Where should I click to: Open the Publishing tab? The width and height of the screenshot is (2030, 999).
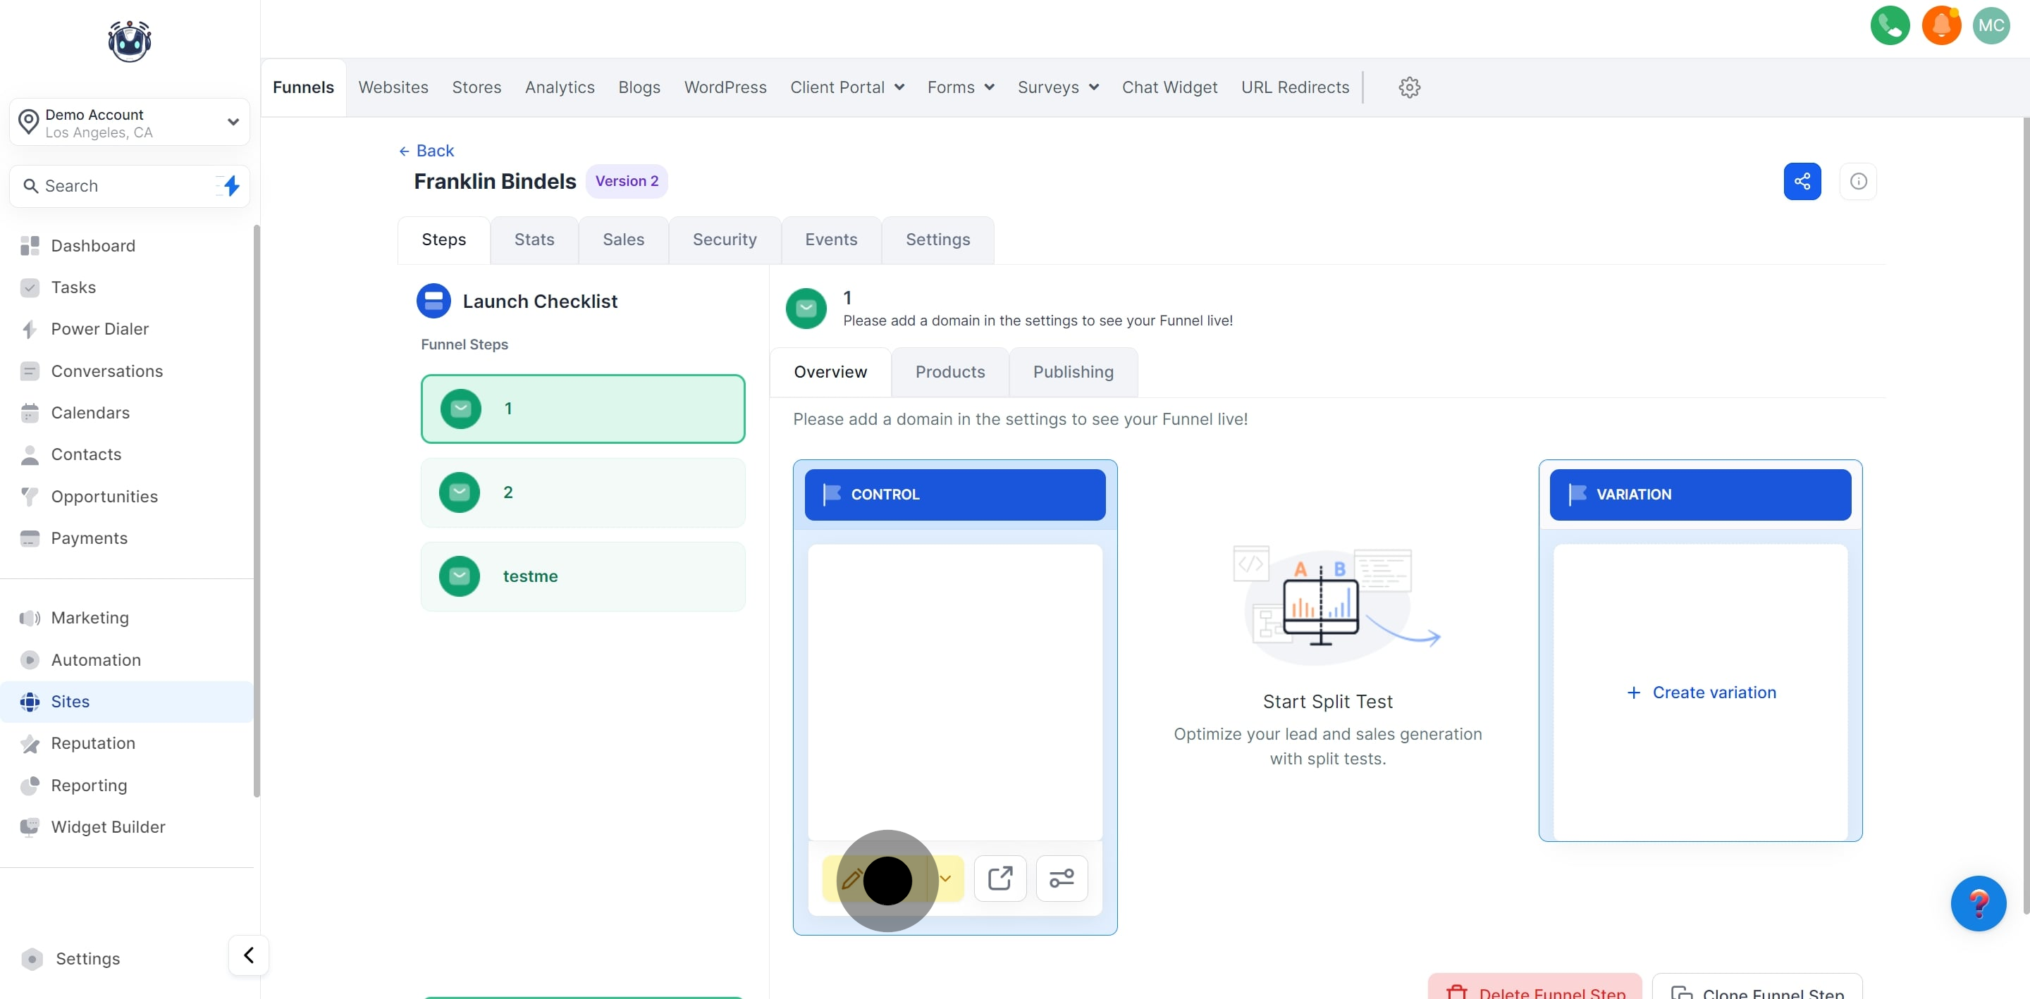point(1073,372)
